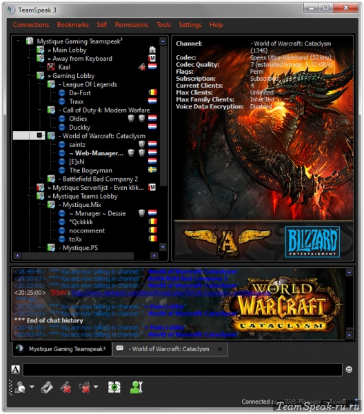The image size is (364, 414).
Task: Click the first blue World of Warcraft: Cataclysm chat link
Action: click(192, 271)
